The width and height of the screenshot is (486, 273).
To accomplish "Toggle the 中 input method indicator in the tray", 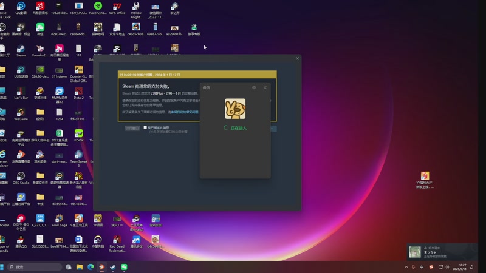I will point(422,267).
